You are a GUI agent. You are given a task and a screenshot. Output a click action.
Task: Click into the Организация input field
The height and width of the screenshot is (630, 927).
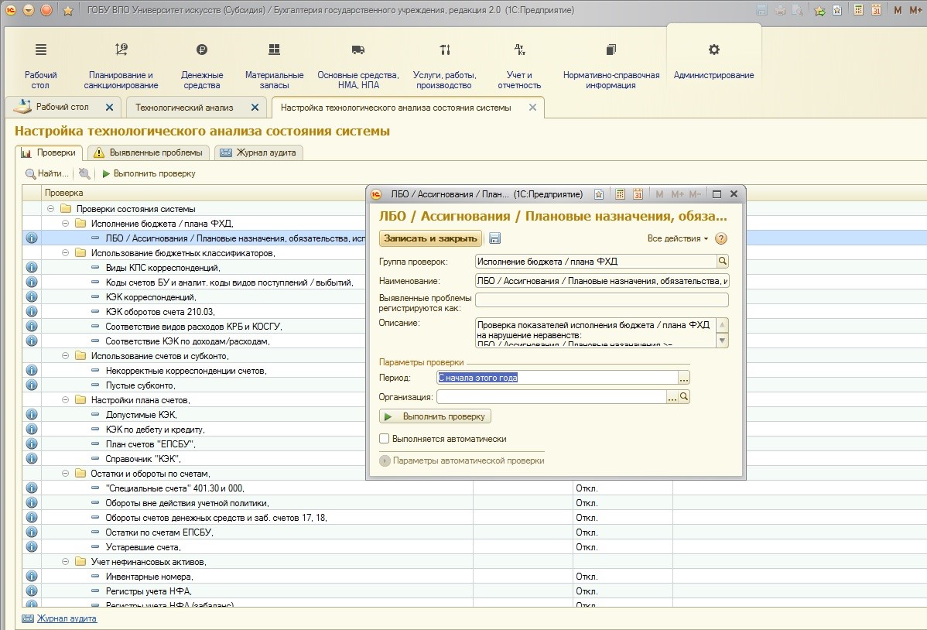pos(551,397)
